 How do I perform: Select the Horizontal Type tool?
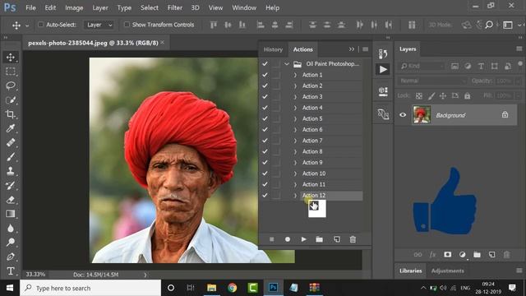[x=11, y=271]
